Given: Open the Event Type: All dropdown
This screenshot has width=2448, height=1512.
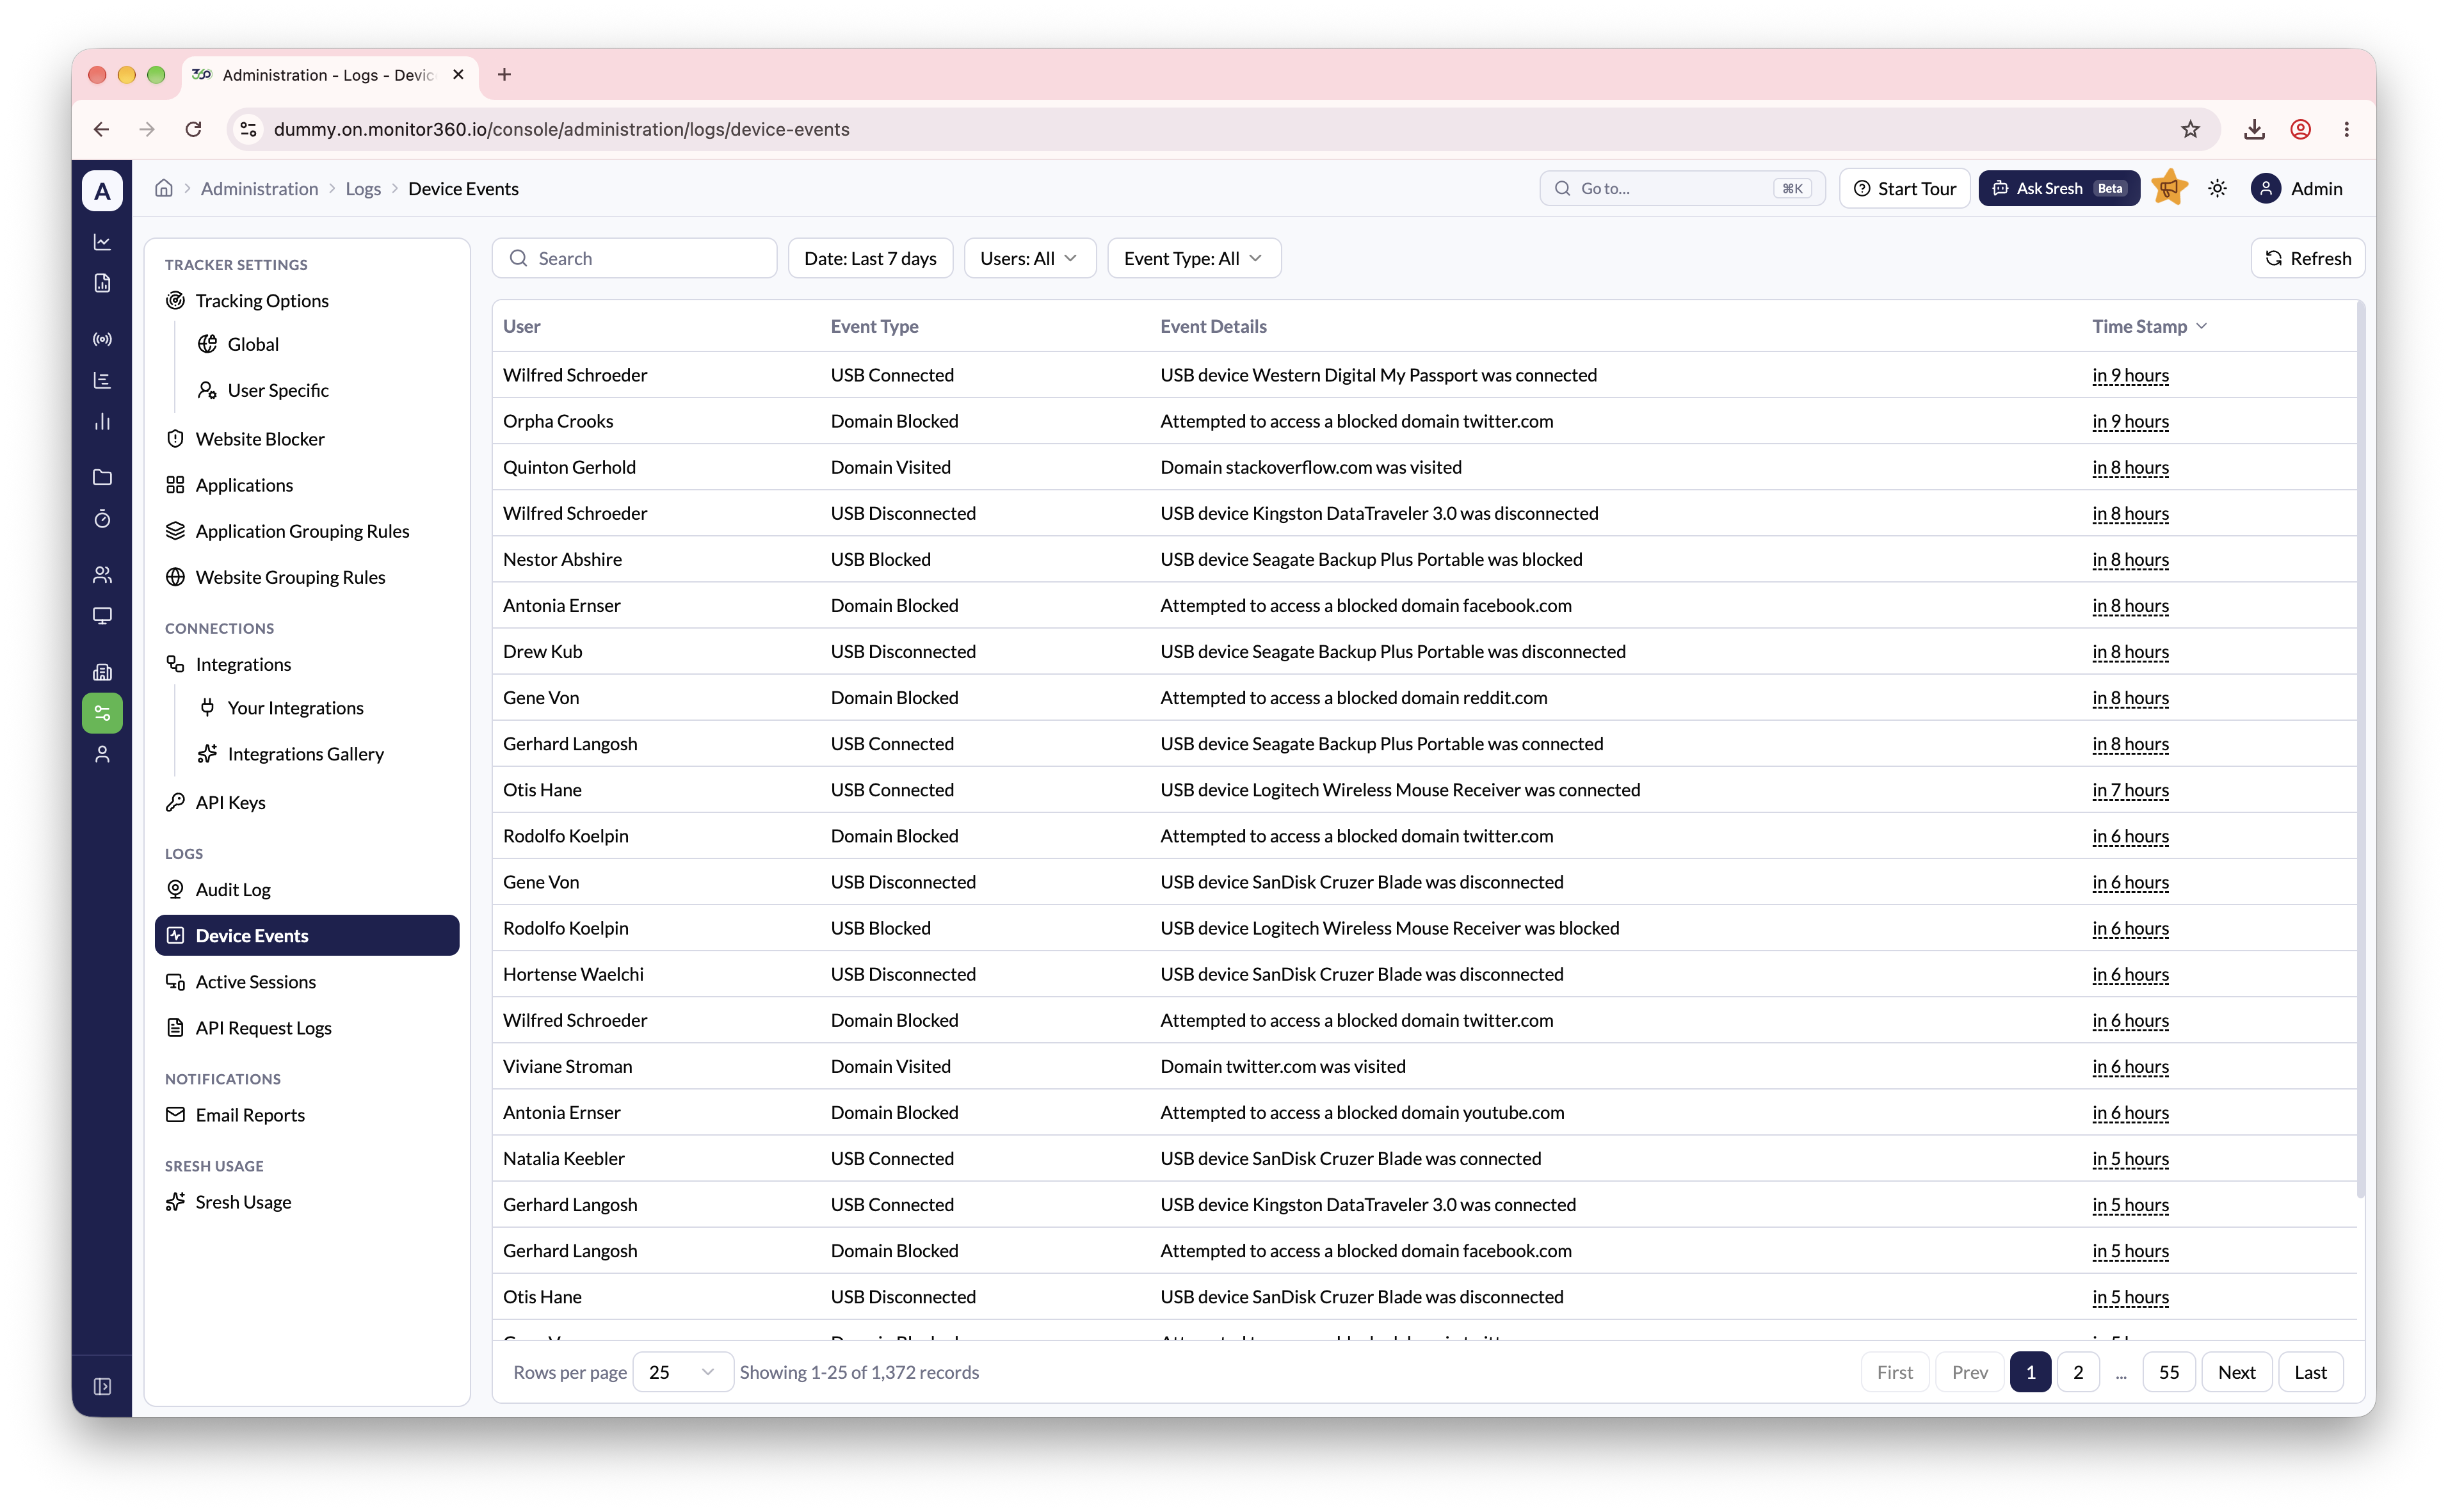Looking at the screenshot, I should [1194, 258].
